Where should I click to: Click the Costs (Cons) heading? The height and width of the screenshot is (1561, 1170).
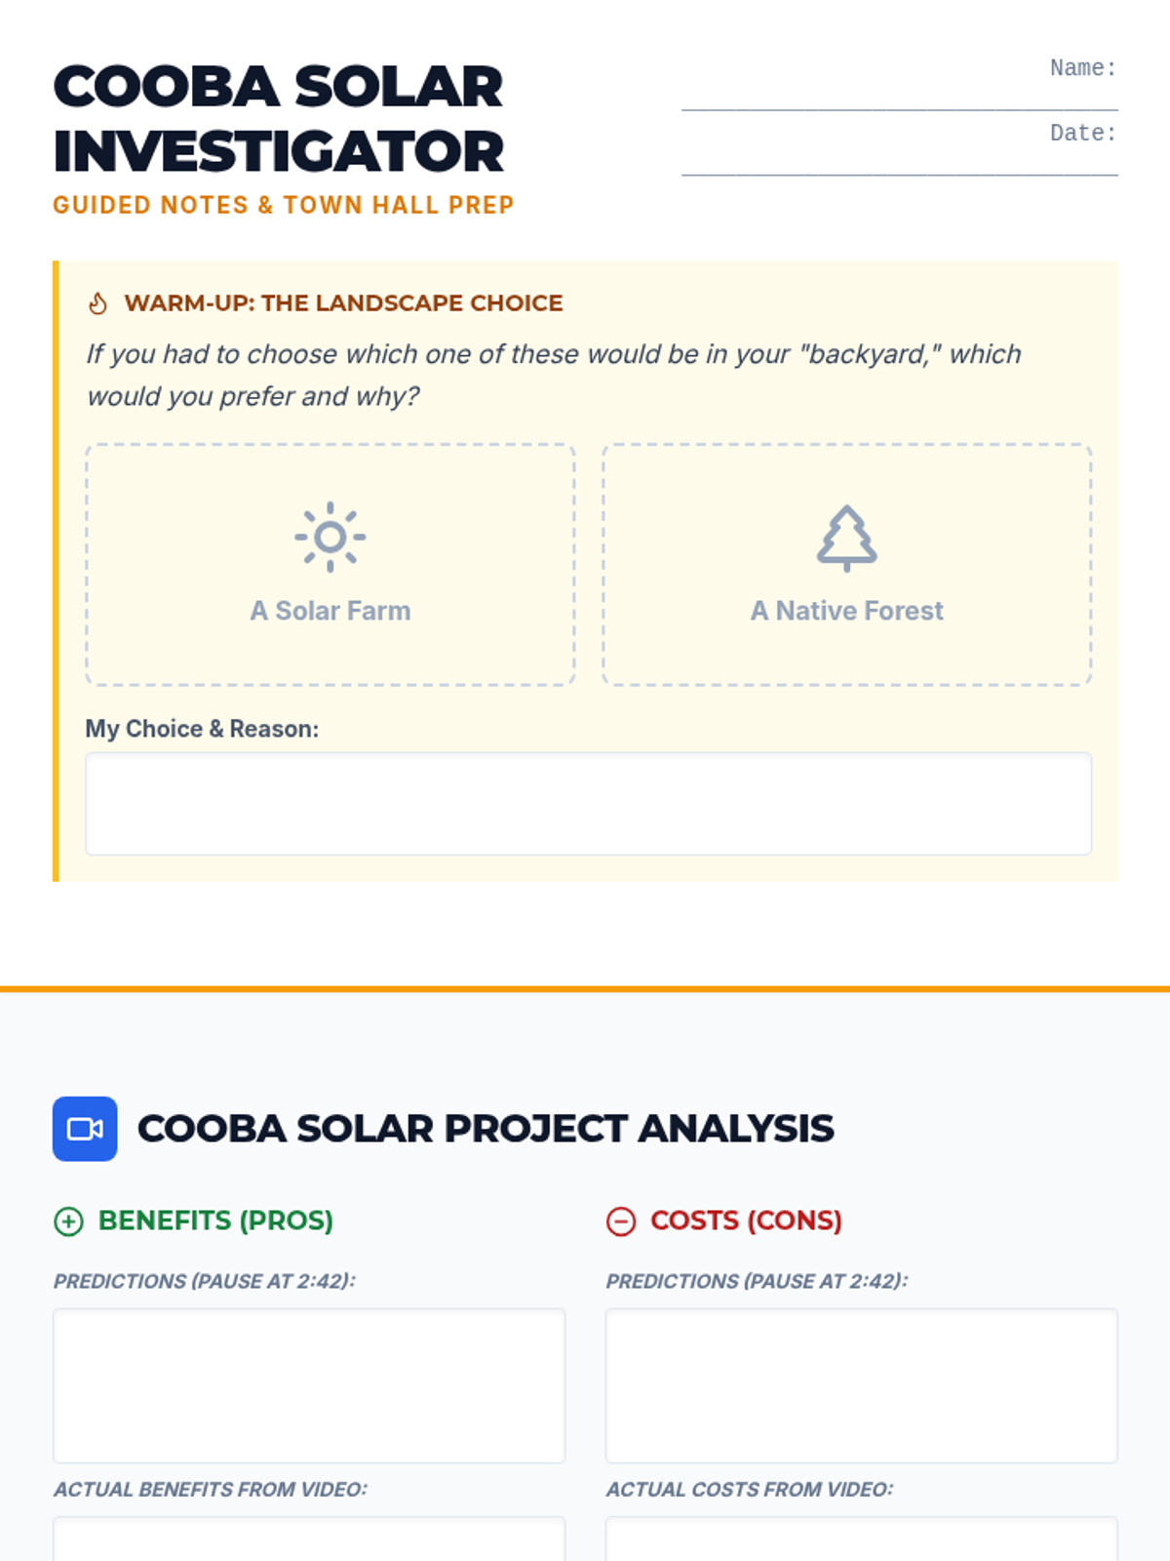(x=746, y=1221)
